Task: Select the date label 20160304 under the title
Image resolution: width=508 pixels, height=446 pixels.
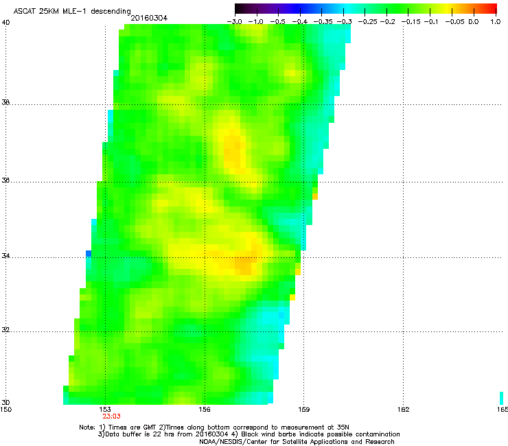Action: click(149, 18)
